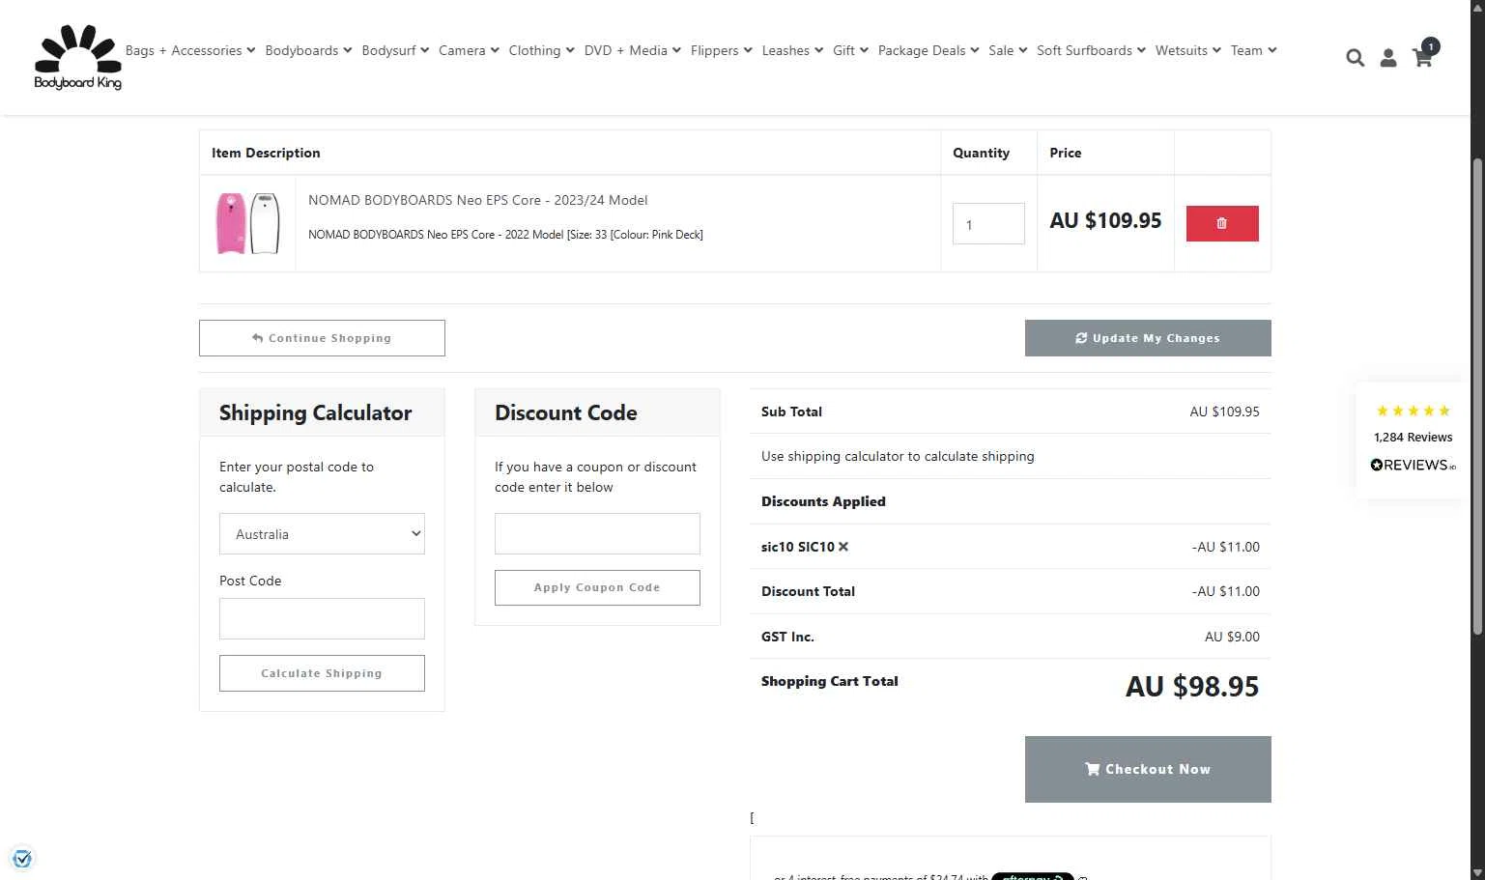Open Sale menu
The height and width of the screenshot is (880, 1485).
pos(1008,50)
